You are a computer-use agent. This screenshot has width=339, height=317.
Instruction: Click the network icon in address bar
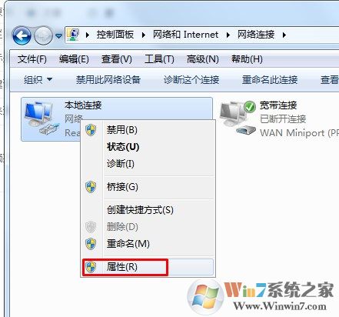(x=73, y=35)
